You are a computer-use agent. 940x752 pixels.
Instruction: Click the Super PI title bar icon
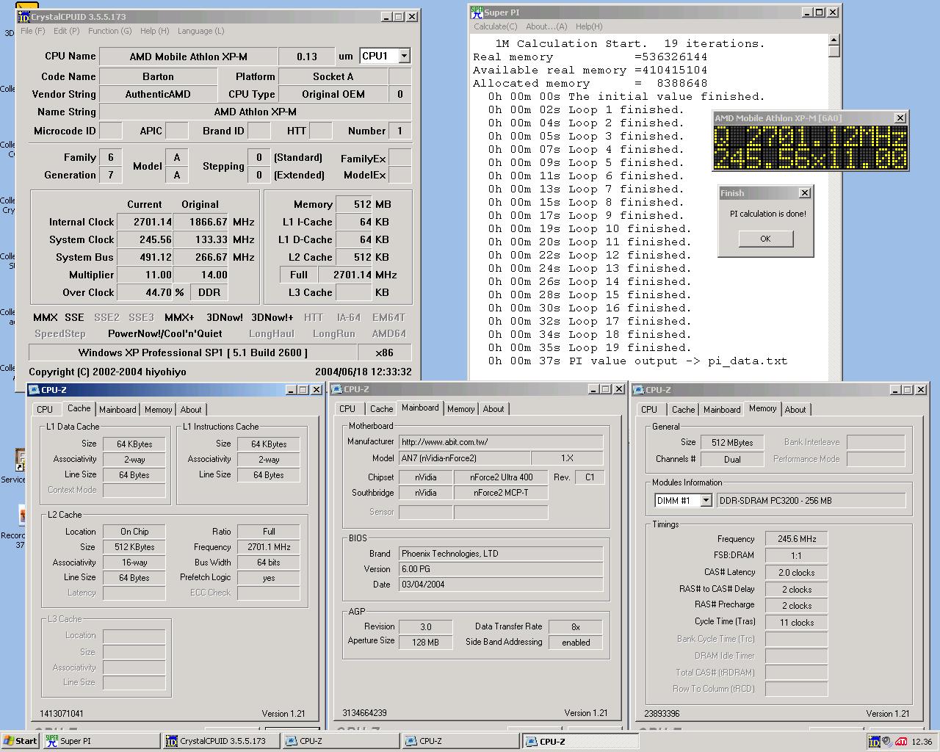point(477,12)
